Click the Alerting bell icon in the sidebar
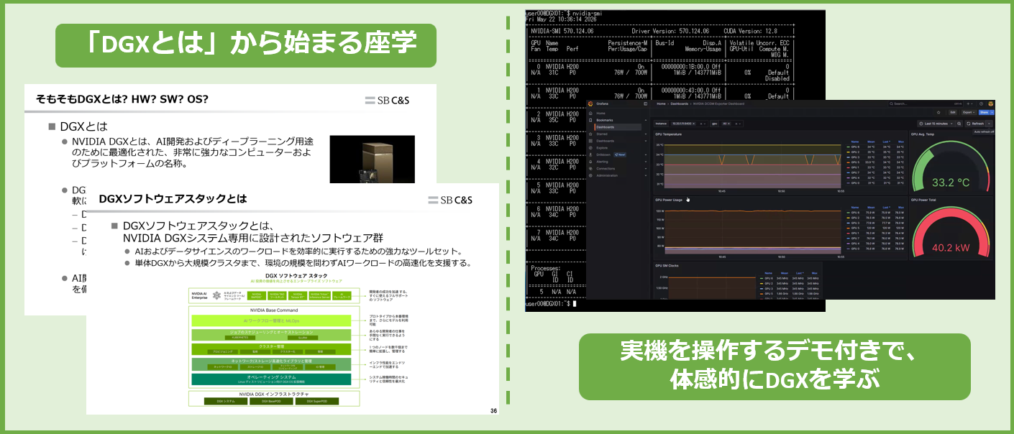The height and width of the screenshot is (434, 1014). pyautogui.click(x=590, y=162)
